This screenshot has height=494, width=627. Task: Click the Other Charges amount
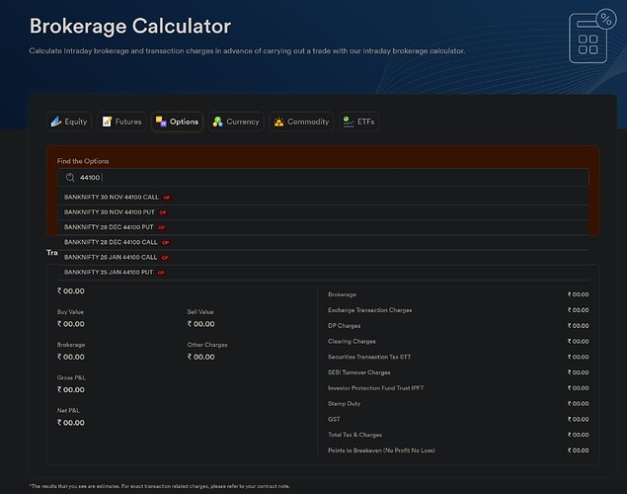pyautogui.click(x=200, y=357)
